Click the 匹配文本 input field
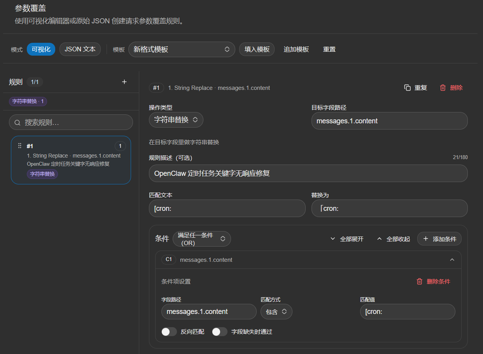 click(x=227, y=209)
